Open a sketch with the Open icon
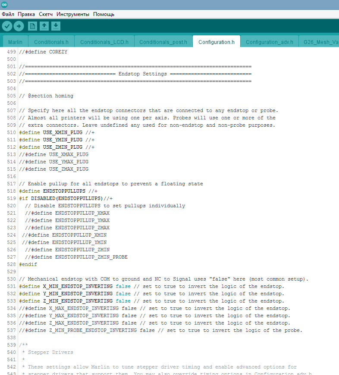Viewport: 339px width, 375px height. coord(44,26)
